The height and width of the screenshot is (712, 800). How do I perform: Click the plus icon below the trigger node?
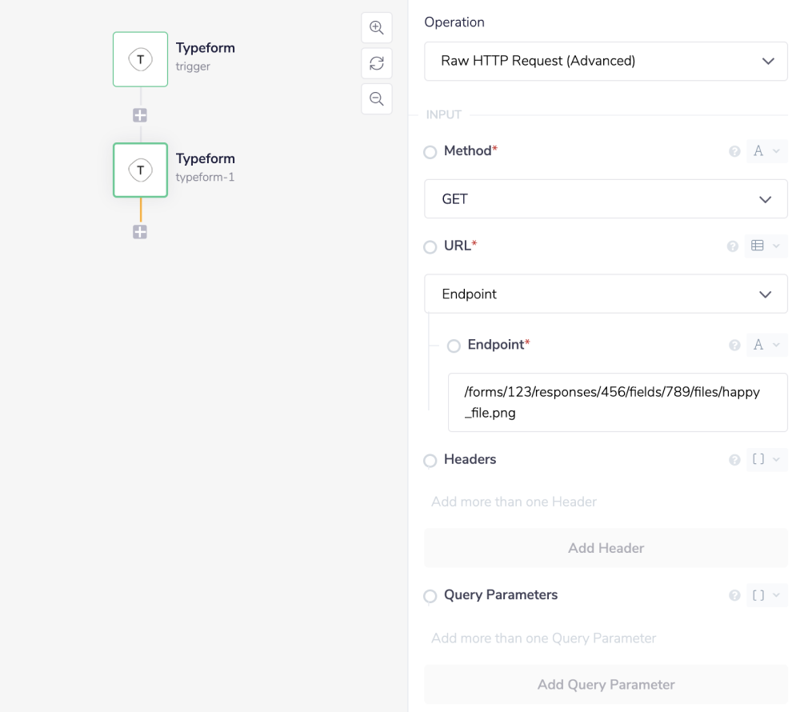(140, 114)
